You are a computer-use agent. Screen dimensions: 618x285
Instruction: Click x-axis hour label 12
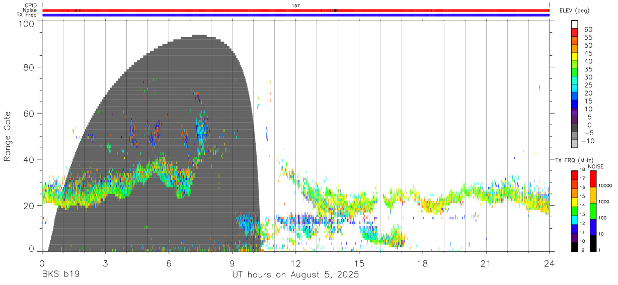point(295,263)
